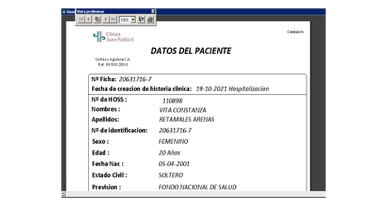Open the 100% zoom dropdown
387x206 pixels.
(133, 20)
